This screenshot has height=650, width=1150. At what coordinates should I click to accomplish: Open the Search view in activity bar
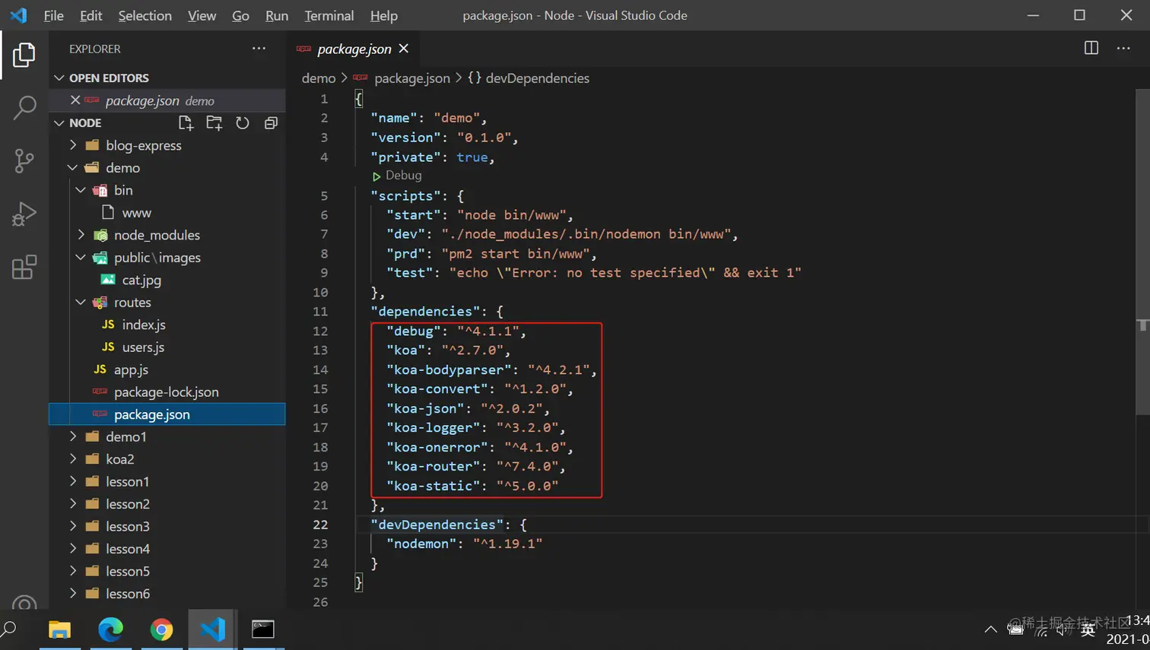(24, 108)
